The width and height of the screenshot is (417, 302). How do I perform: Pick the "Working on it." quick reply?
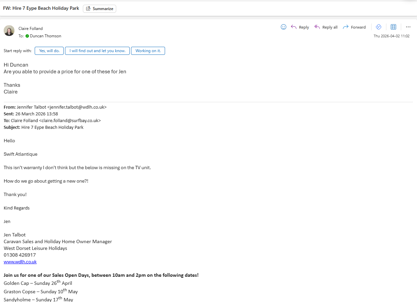148,51
